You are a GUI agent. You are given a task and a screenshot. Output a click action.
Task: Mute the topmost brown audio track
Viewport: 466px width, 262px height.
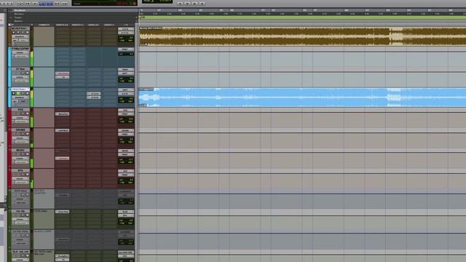28,32
